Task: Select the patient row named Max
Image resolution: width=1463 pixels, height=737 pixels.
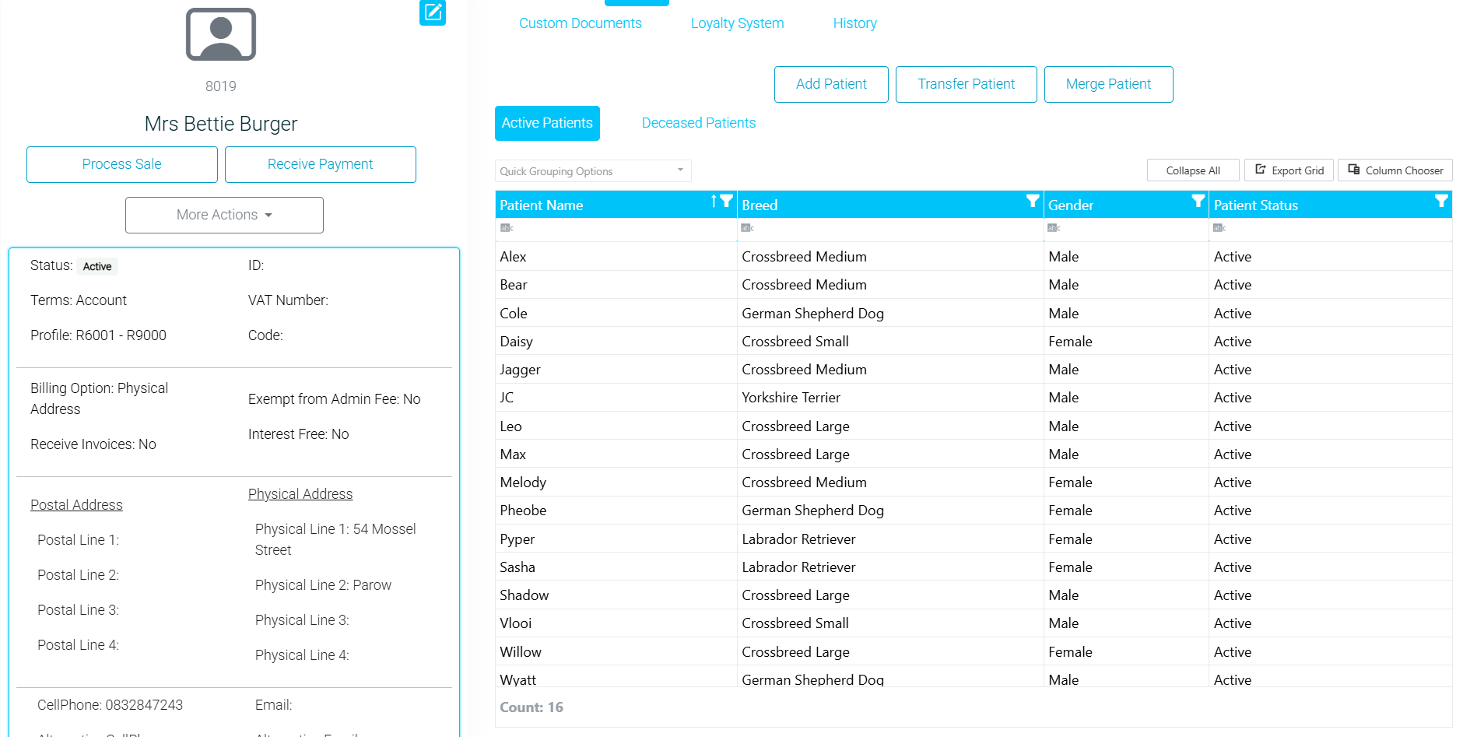Action: tap(974, 454)
